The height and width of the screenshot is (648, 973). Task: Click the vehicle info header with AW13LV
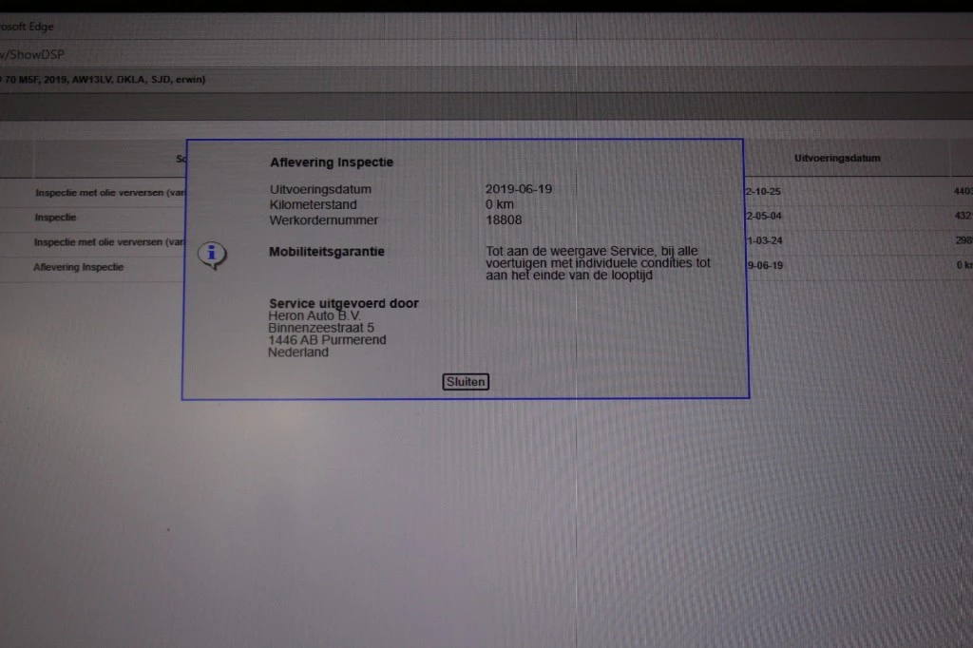(x=103, y=80)
